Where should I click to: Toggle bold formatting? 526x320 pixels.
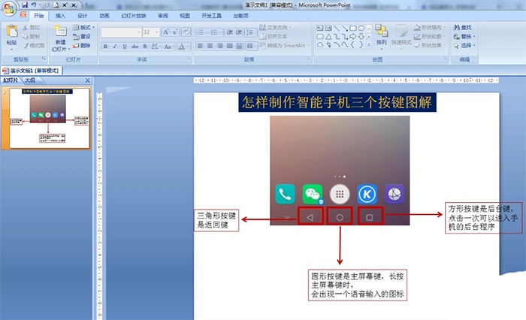point(105,47)
